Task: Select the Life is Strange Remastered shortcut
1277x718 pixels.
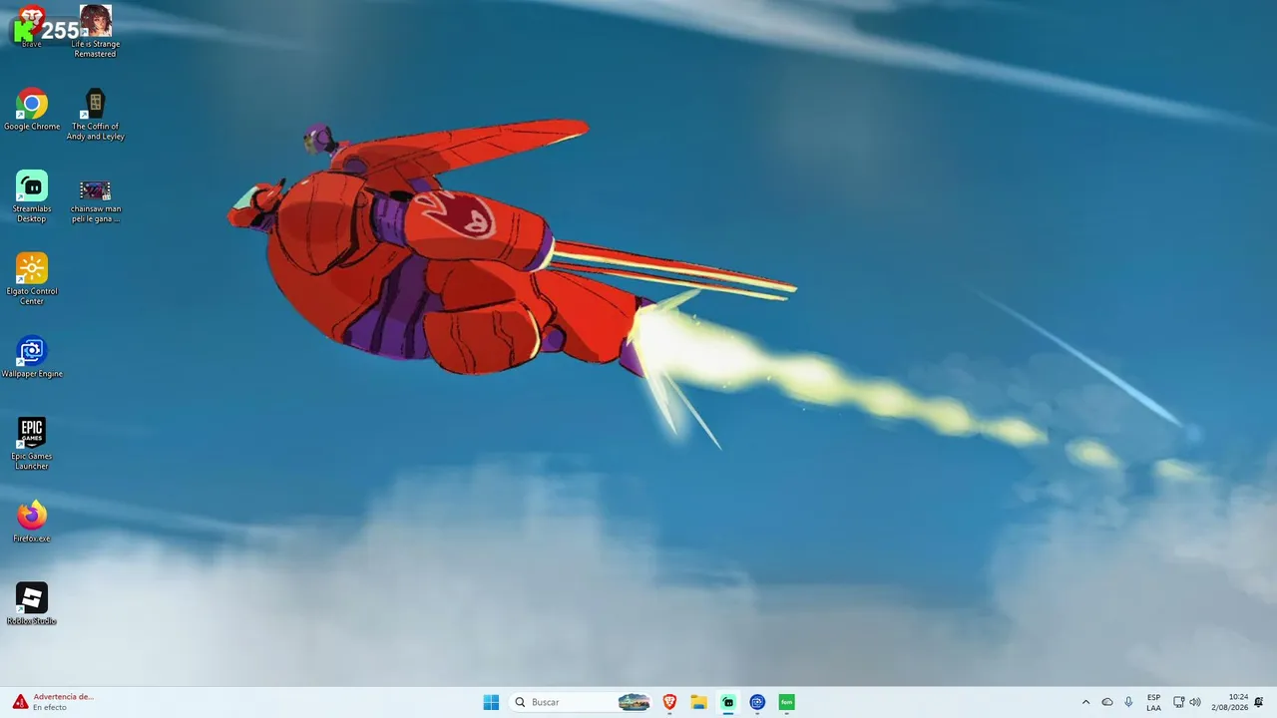Action: pos(95,31)
